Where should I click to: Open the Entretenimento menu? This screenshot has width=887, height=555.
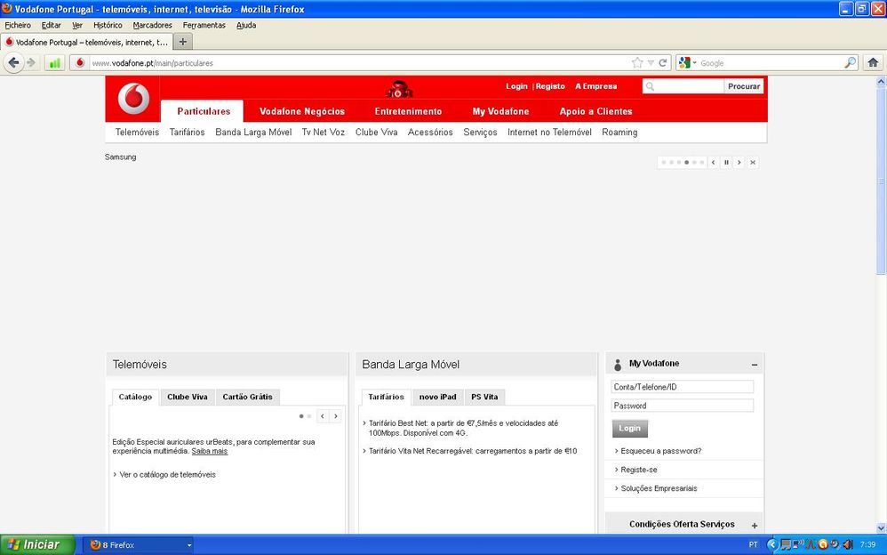coord(407,111)
